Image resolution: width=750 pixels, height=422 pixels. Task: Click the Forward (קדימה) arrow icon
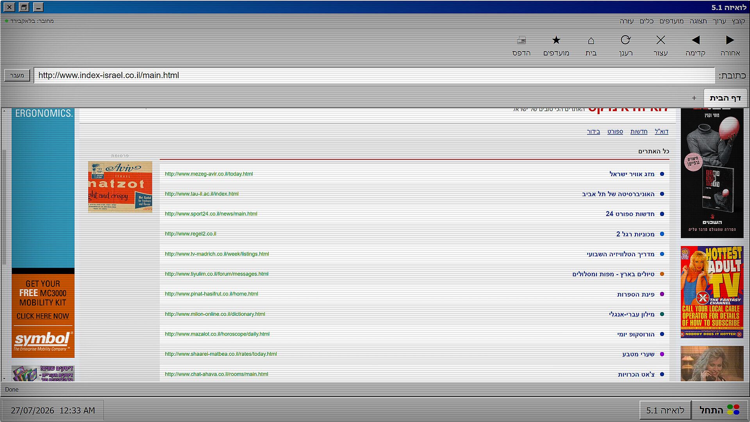(x=695, y=40)
